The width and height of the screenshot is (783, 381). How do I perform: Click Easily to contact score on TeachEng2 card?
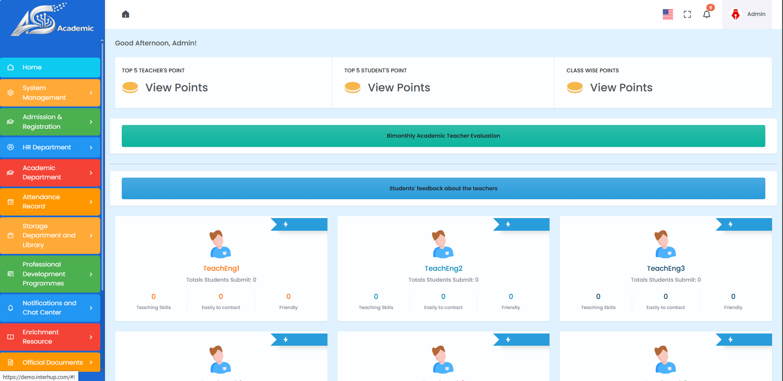pos(443,296)
